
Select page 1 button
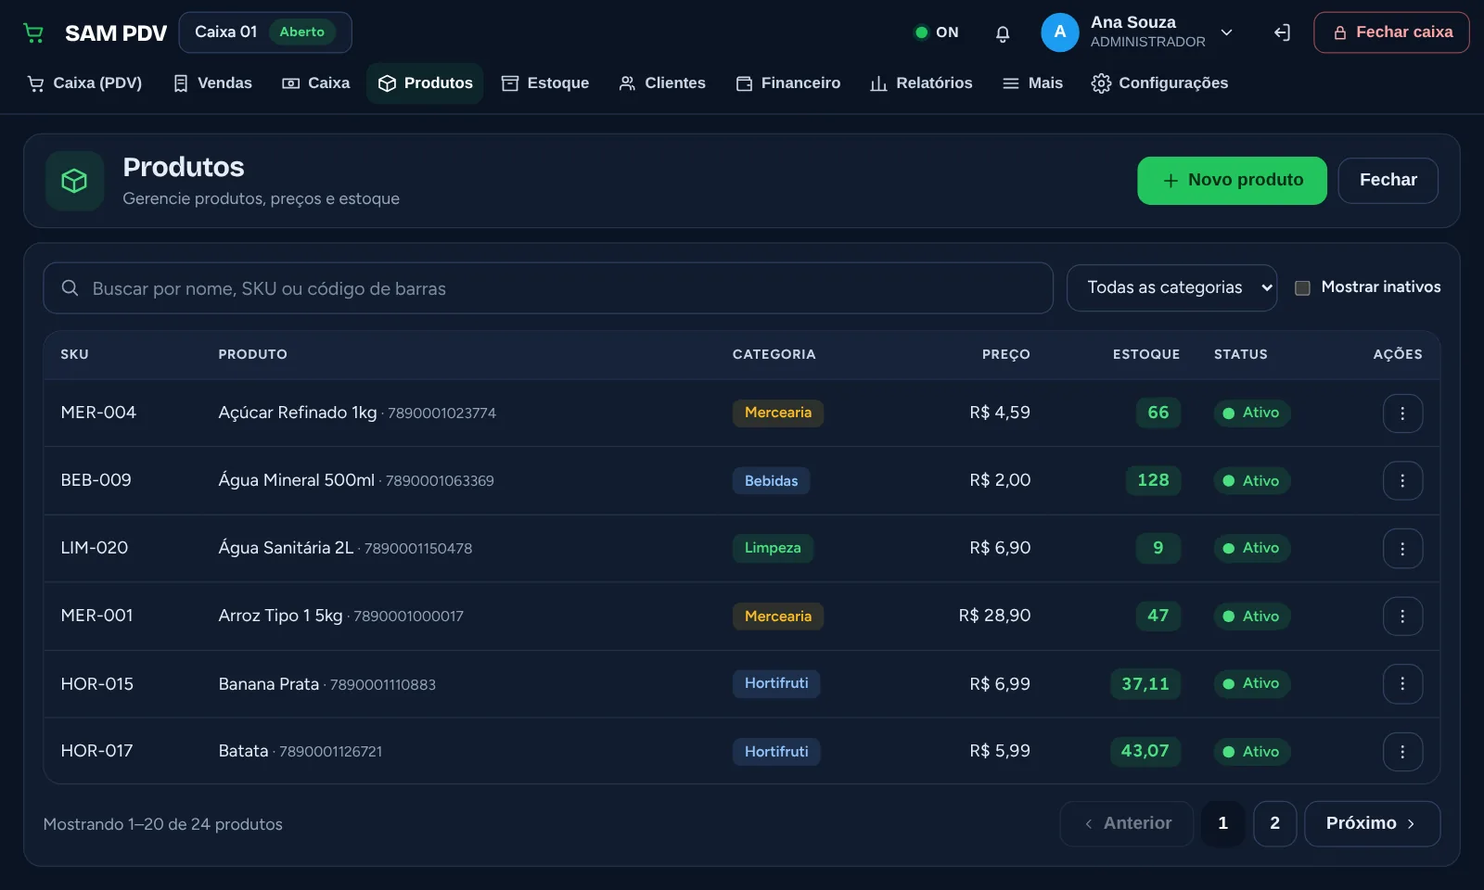1222,824
